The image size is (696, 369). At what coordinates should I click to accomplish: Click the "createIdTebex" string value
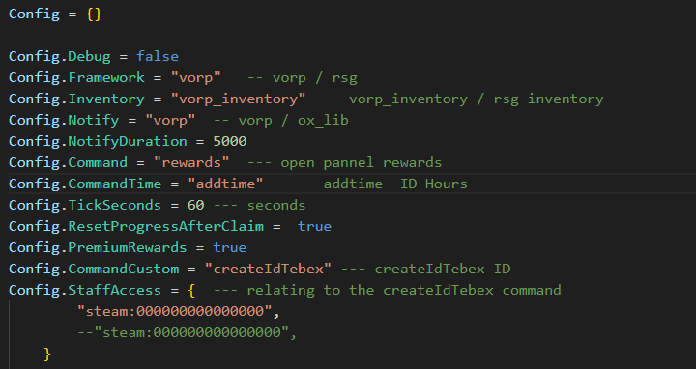(268, 269)
